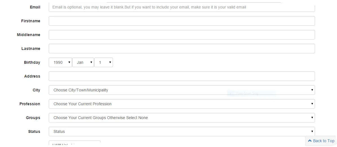
Task: Open the Current Profession dropdown
Action: (x=181, y=104)
